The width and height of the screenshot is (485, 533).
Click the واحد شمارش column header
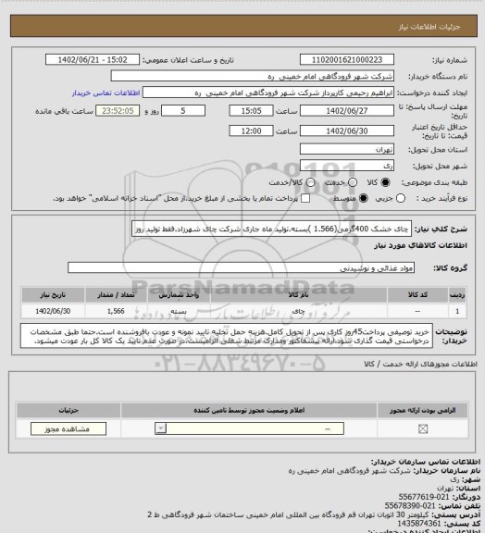[179, 295]
